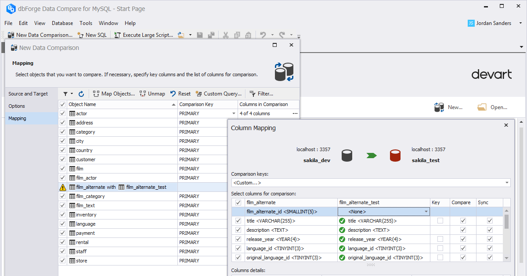Open the filter funnel icon in Mapping toolbar
Image resolution: width=527 pixels, height=276 pixels.
65,94
